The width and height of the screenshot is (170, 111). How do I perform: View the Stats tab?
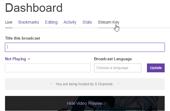point(87,22)
